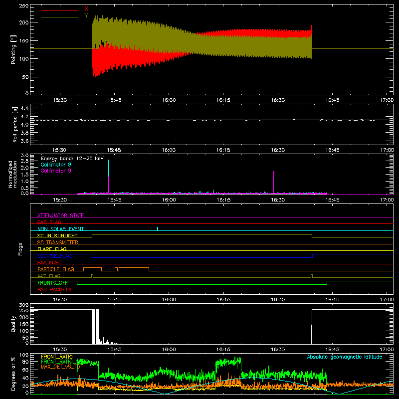Click the red X legend label

coord(86,9)
